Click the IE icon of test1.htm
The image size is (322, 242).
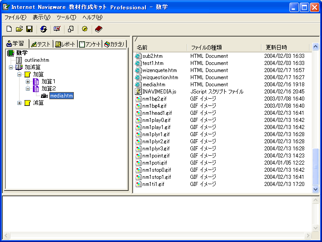(138, 63)
